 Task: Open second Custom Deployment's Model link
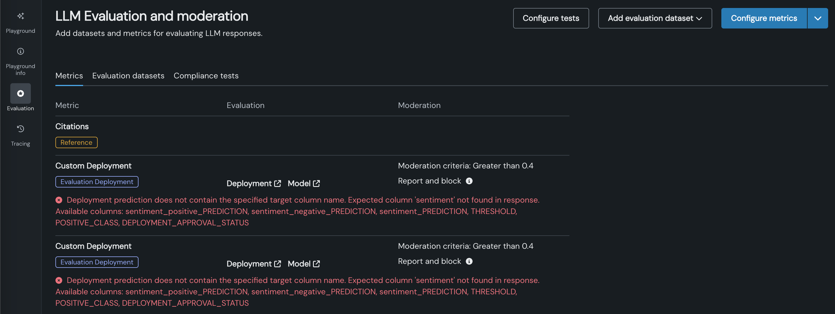coord(304,264)
